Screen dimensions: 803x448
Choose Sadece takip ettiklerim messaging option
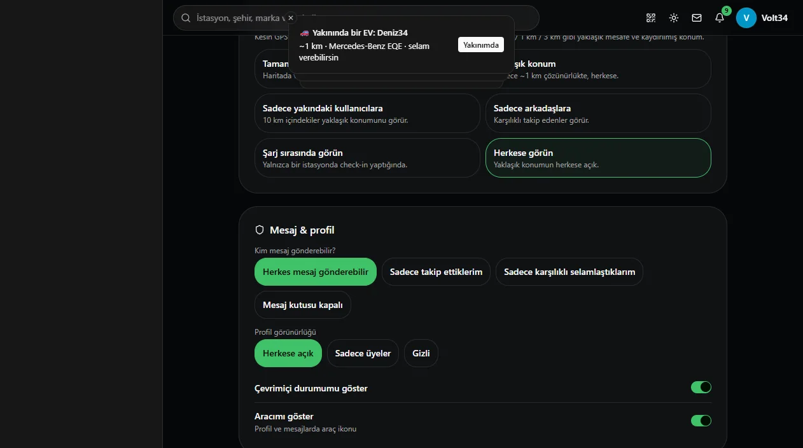point(436,272)
